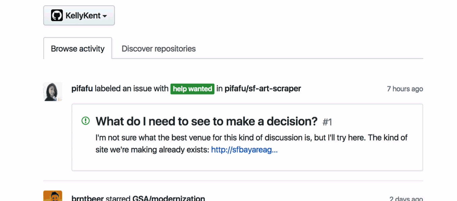Click the green help wanted label
457x201 pixels.
(192, 89)
